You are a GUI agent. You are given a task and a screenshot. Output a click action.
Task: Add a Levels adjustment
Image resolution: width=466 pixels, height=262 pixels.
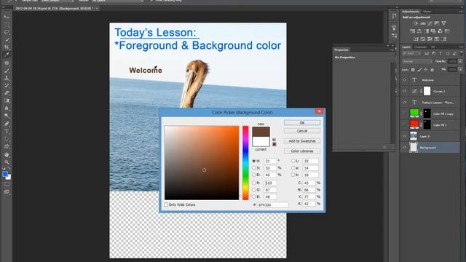point(423,23)
